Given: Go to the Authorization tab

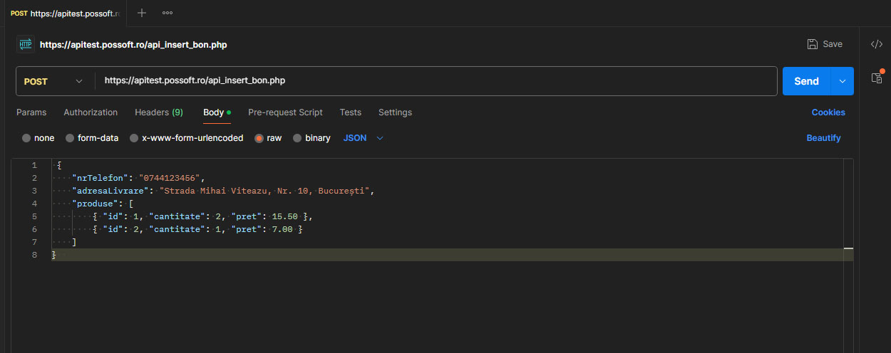Looking at the screenshot, I should tap(91, 112).
